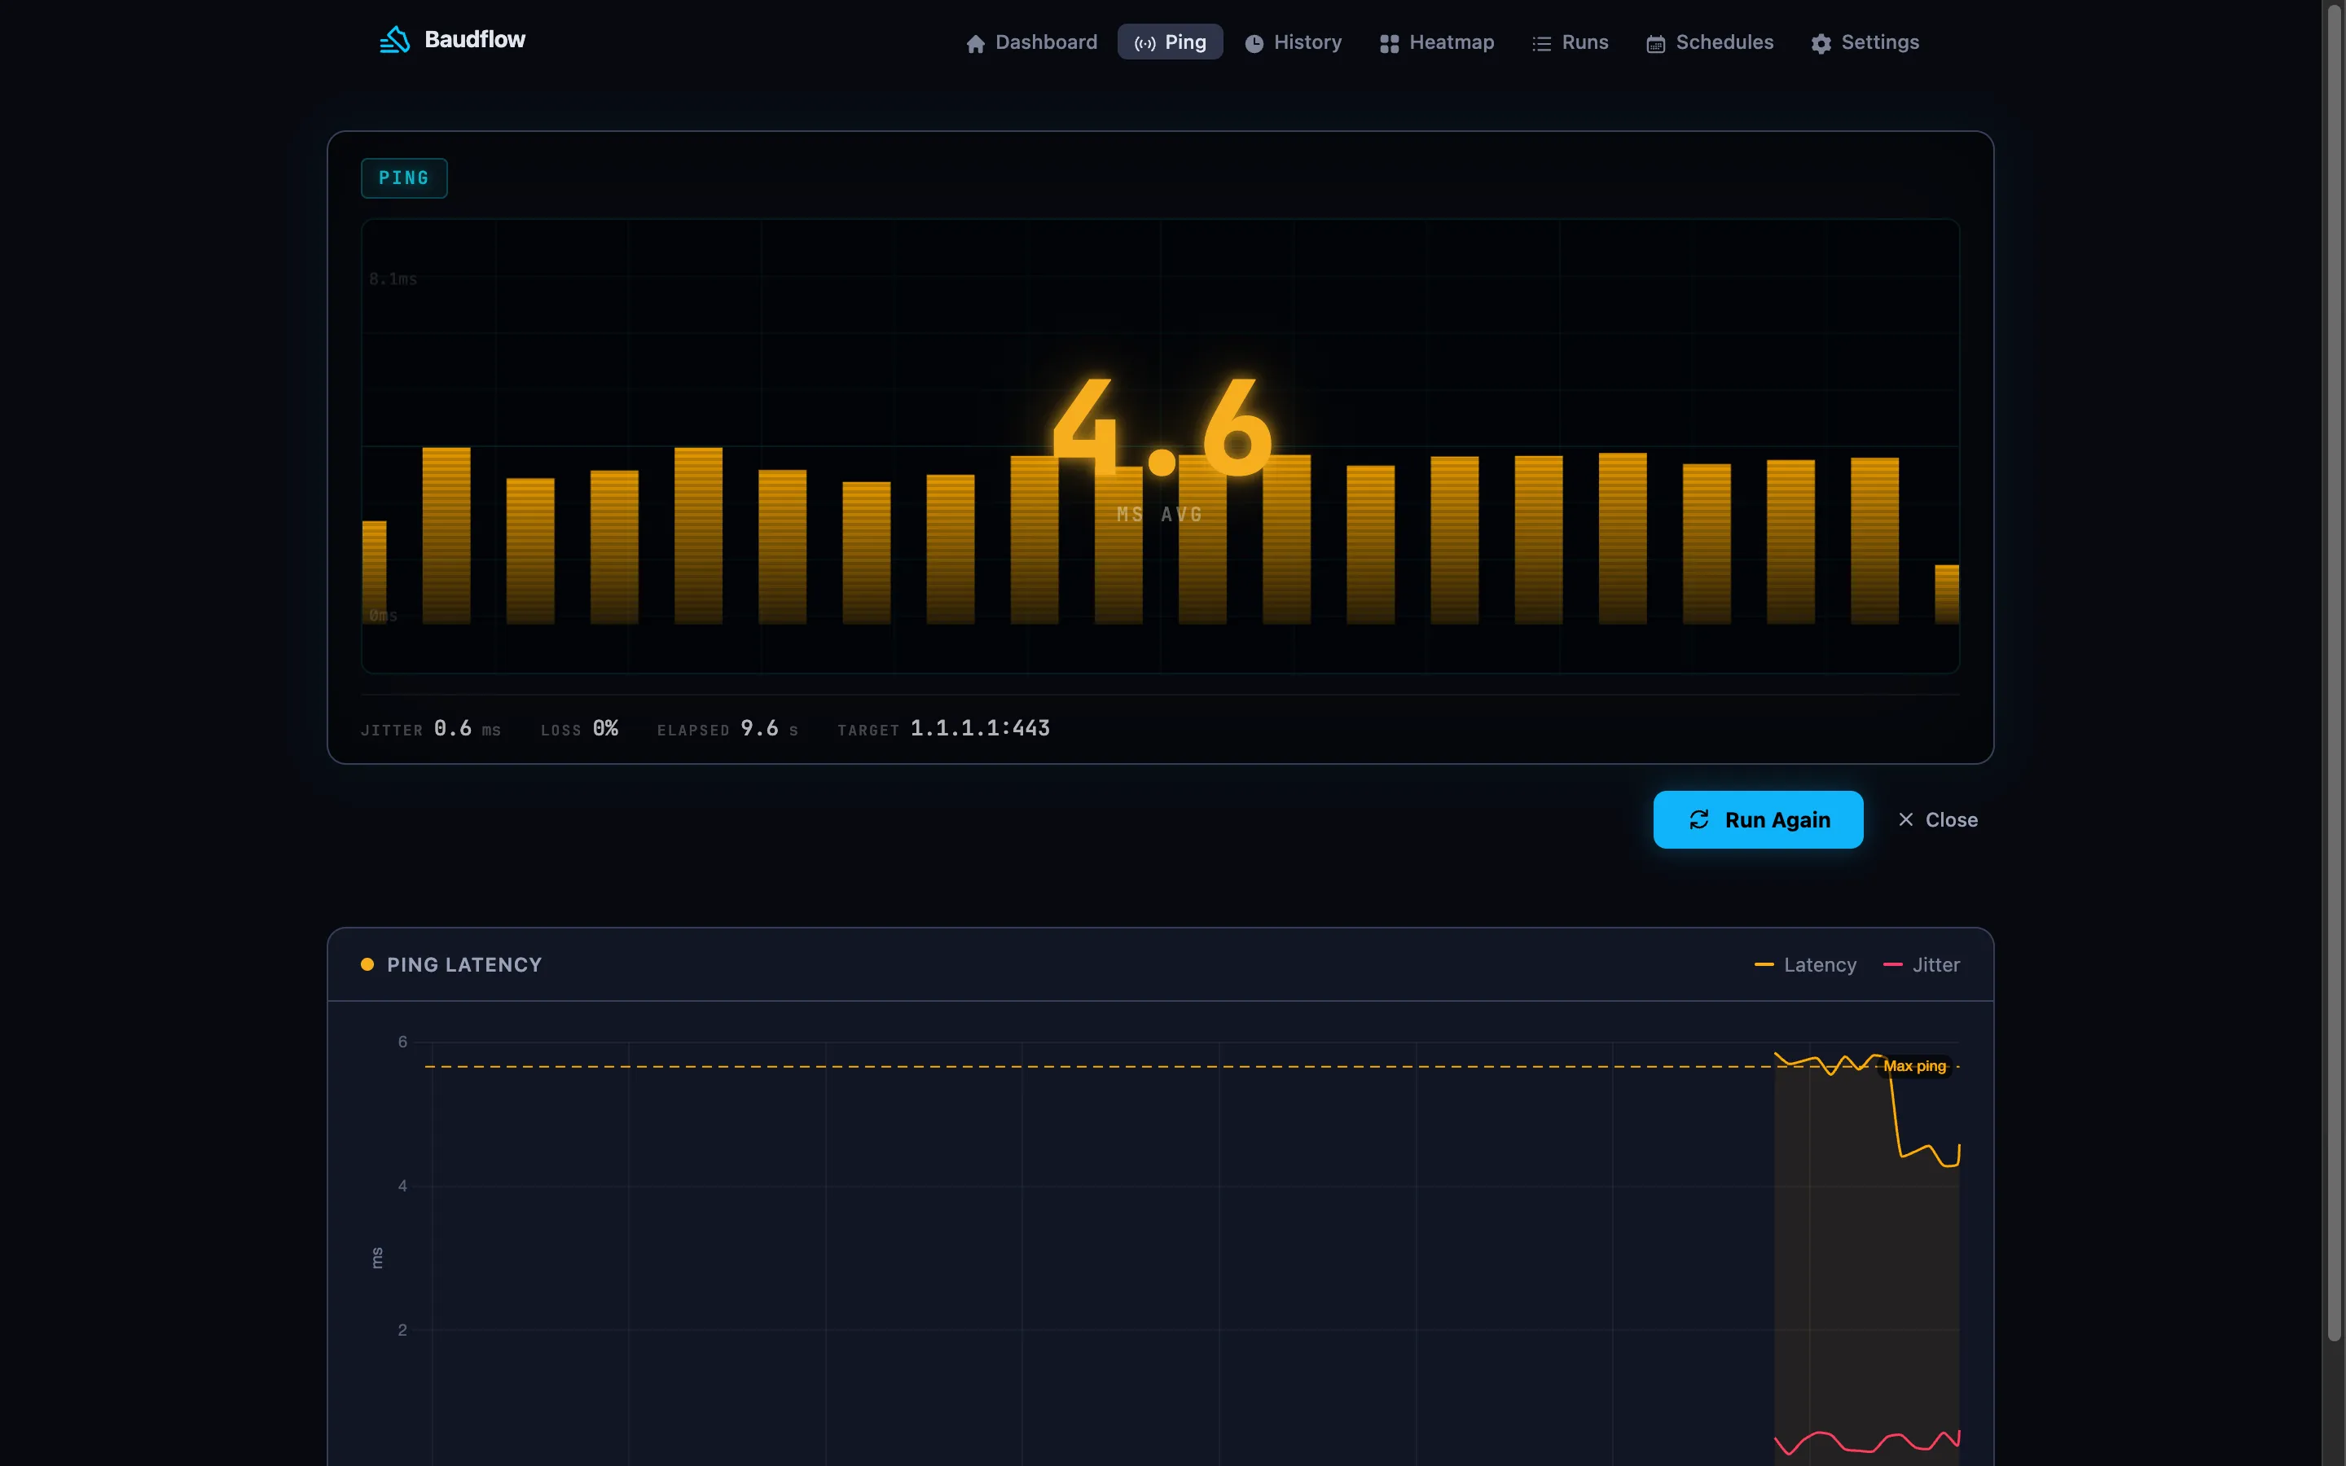Click the MS AVG caption
2346x1466 pixels.
[1159, 515]
